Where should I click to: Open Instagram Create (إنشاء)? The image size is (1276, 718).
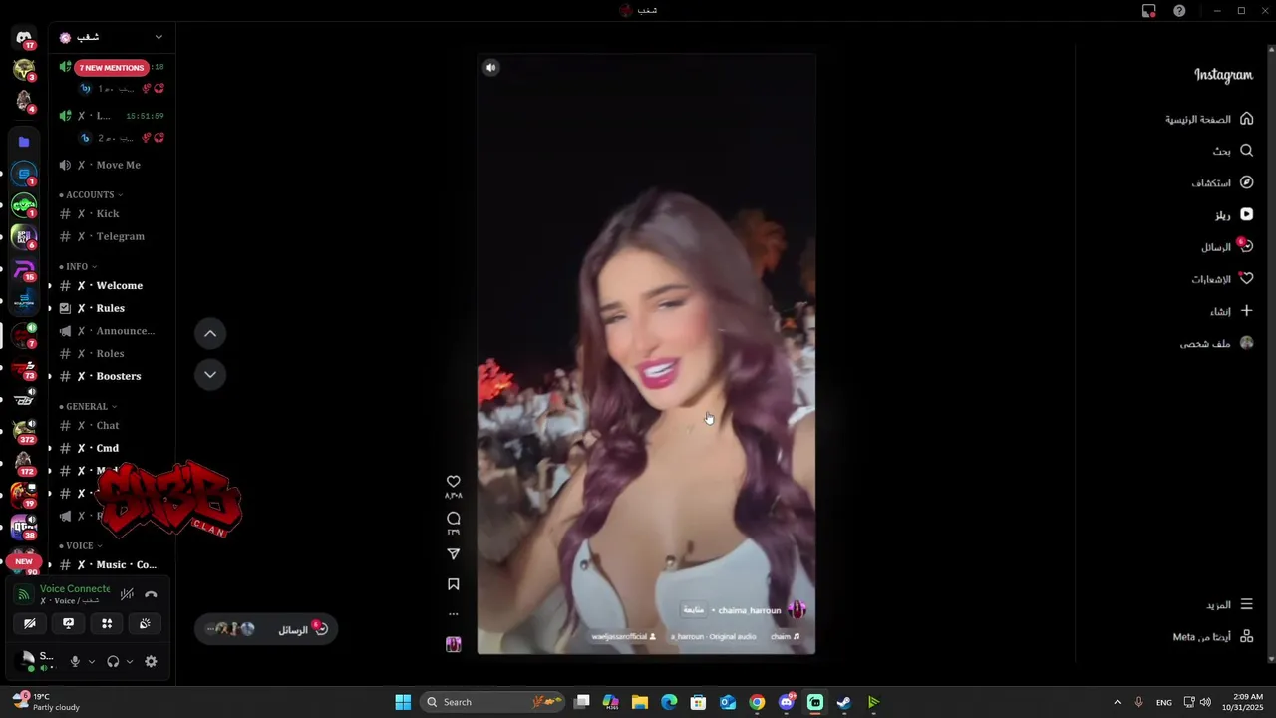[1231, 311]
